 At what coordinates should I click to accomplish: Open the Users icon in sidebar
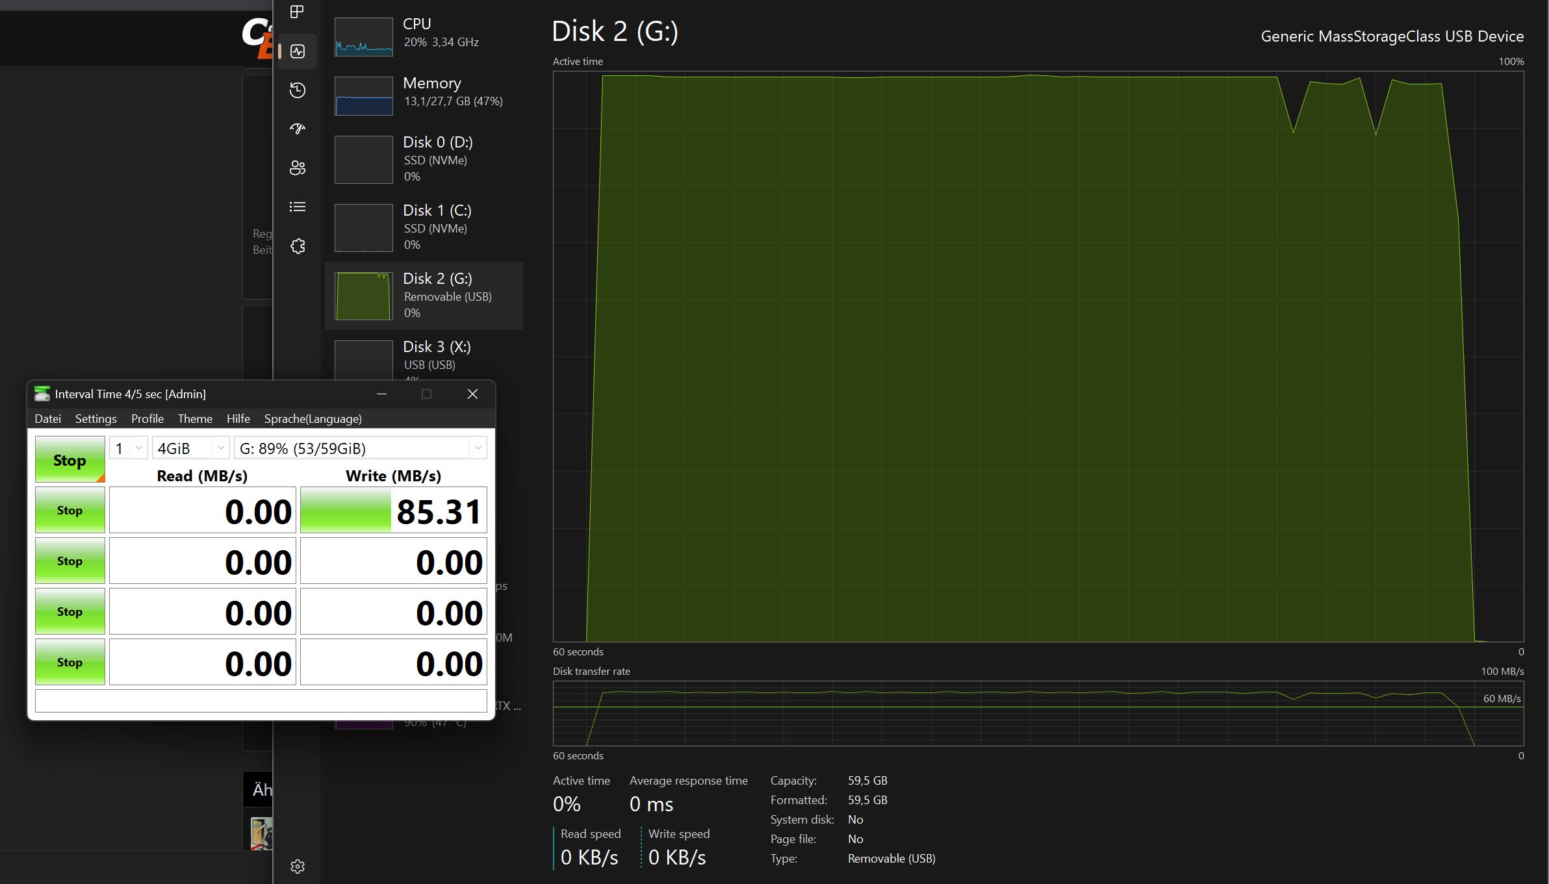[x=298, y=168]
